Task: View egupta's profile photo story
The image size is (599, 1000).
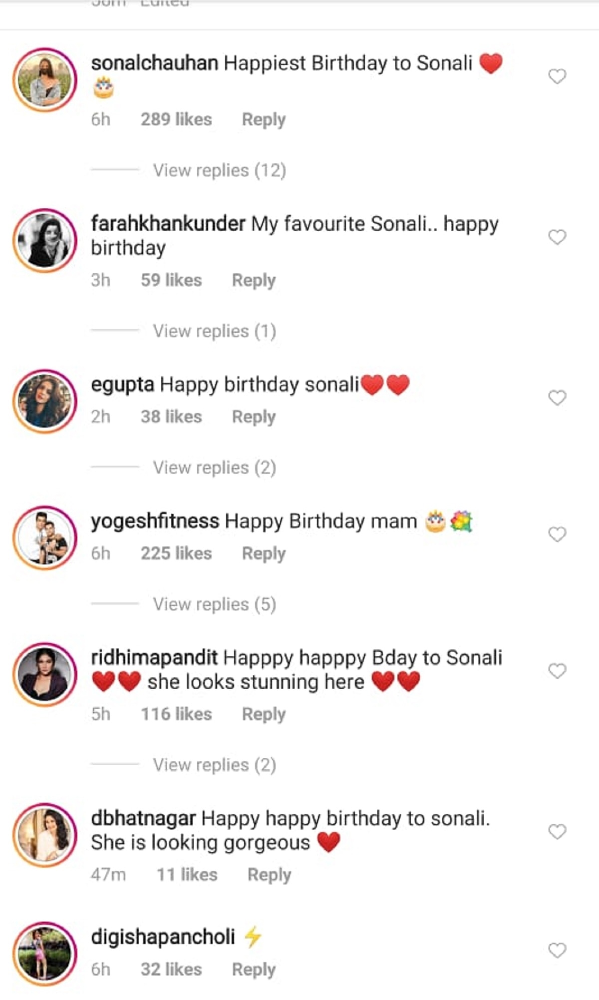Action: [x=45, y=401]
